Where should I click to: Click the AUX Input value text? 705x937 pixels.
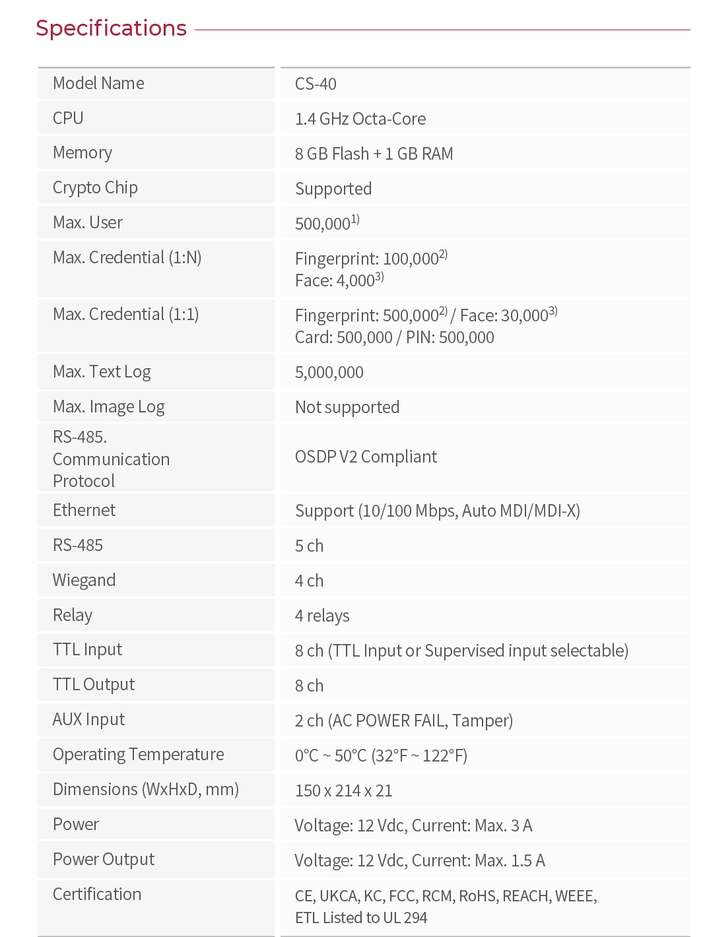tap(404, 721)
